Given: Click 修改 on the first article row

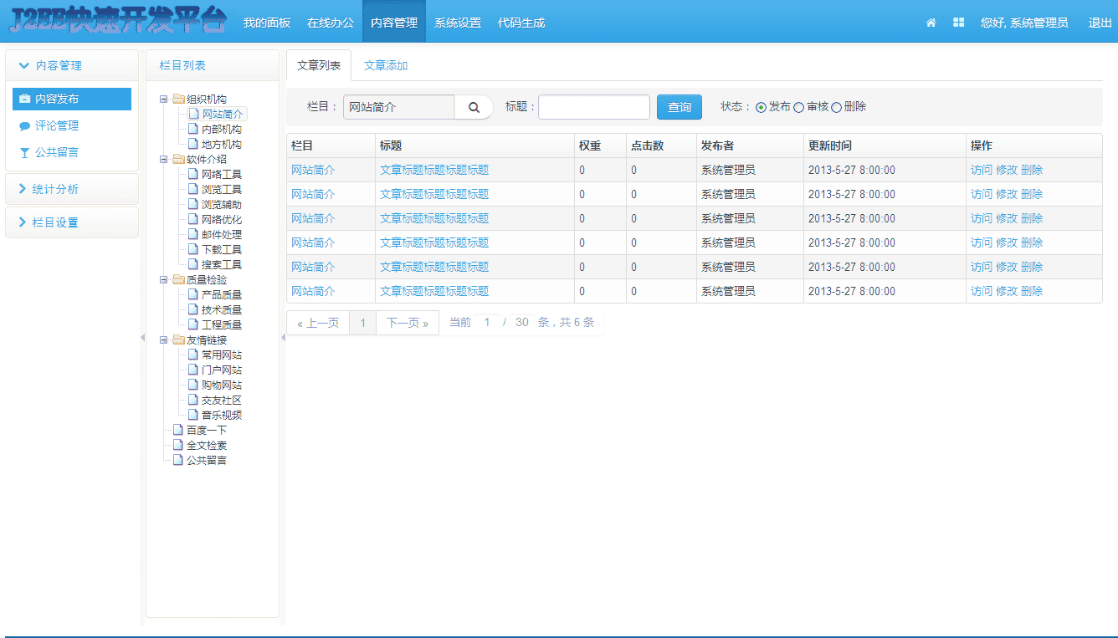Looking at the screenshot, I should [1007, 169].
